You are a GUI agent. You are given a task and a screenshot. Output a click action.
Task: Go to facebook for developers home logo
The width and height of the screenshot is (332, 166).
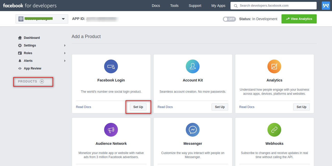tap(30, 6)
